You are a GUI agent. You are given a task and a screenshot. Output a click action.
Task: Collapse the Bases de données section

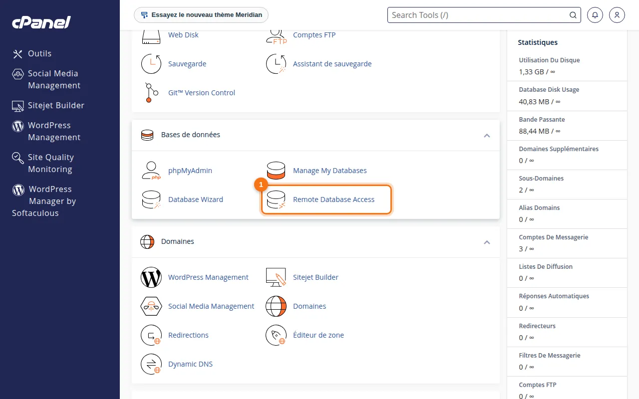point(487,135)
